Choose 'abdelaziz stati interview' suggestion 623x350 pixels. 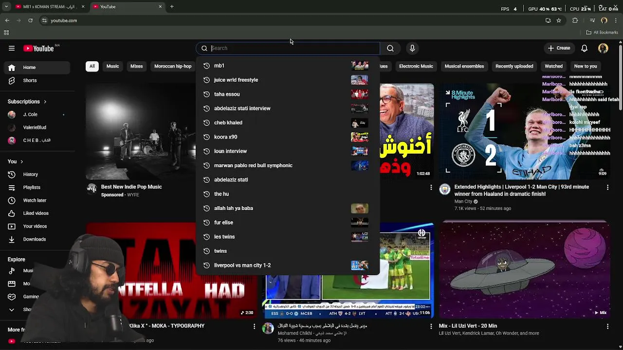pos(288,108)
